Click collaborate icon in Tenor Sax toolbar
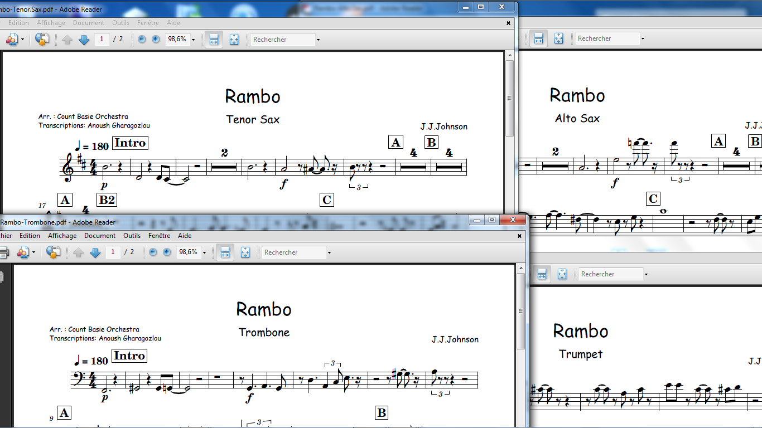The height and width of the screenshot is (428, 762). coord(12,40)
